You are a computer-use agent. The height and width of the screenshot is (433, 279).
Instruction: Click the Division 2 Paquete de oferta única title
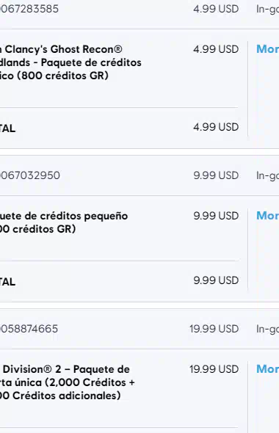(x=67, y=382)
